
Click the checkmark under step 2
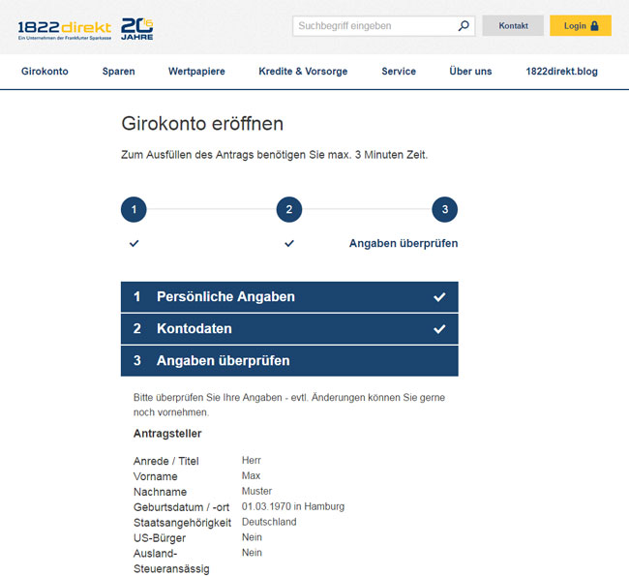tap(289, 243)
